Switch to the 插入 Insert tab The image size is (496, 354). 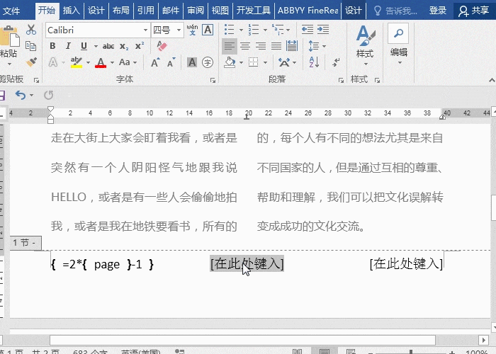[71, 11]
